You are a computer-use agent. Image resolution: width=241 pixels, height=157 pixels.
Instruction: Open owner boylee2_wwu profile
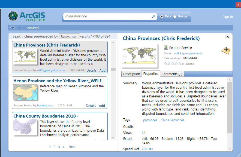coord(45,106)
